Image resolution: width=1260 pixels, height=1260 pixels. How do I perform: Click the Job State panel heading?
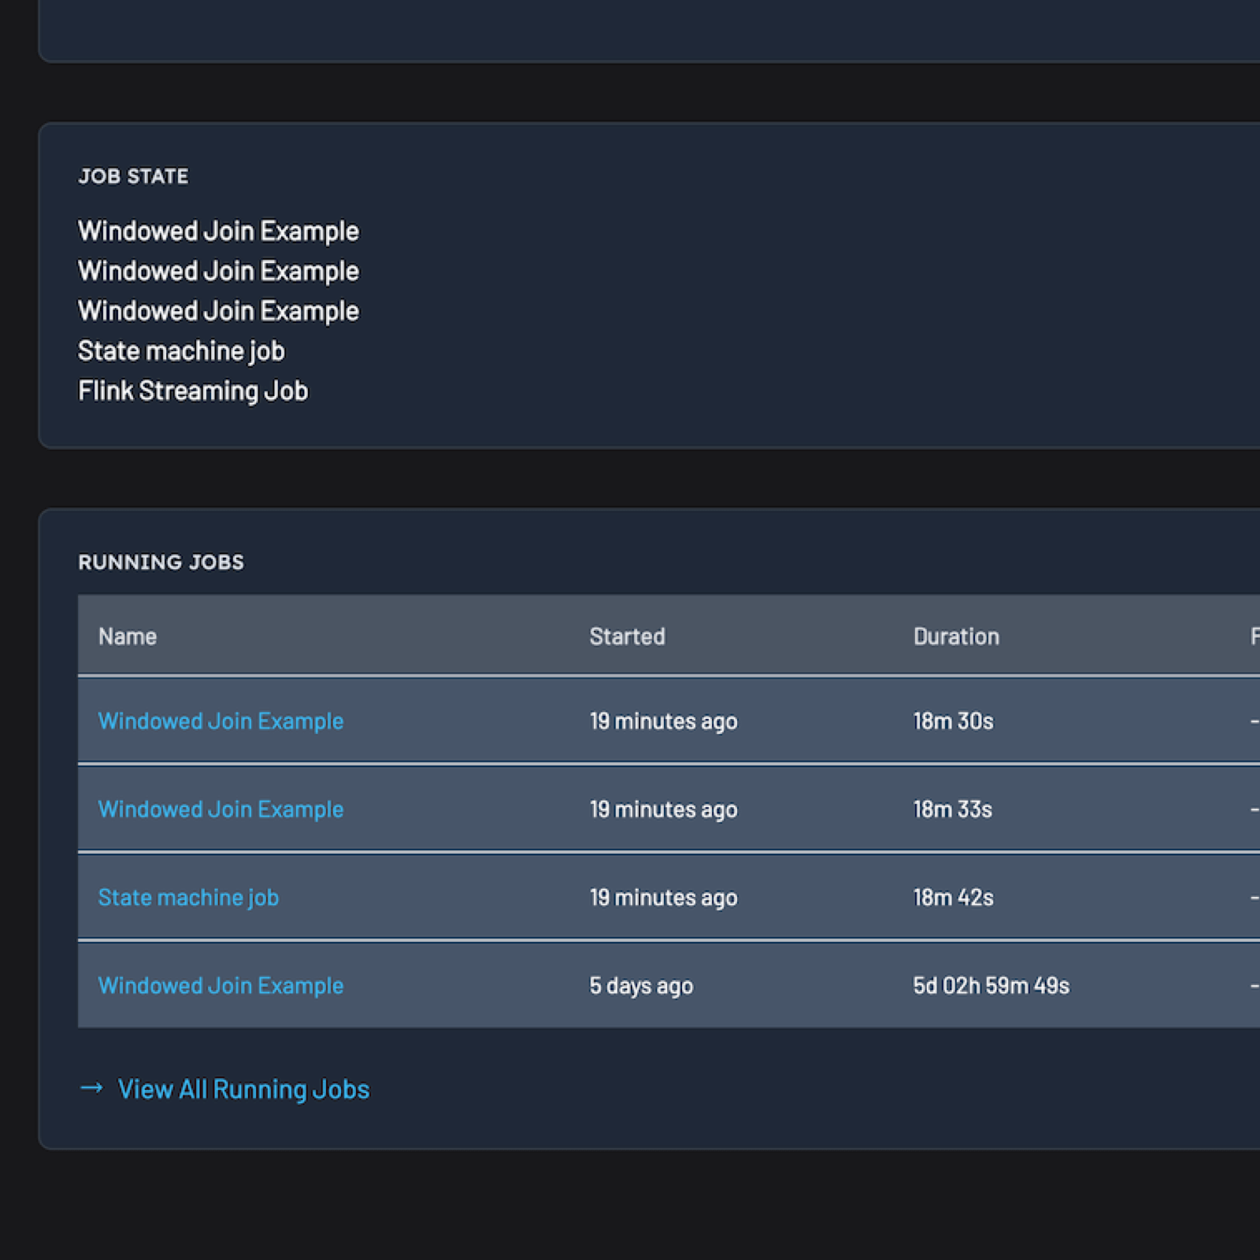(133, 176)
